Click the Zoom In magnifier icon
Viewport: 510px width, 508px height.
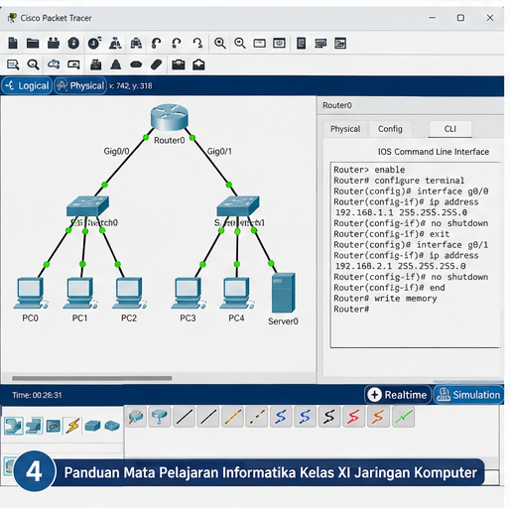pos(220,43)
